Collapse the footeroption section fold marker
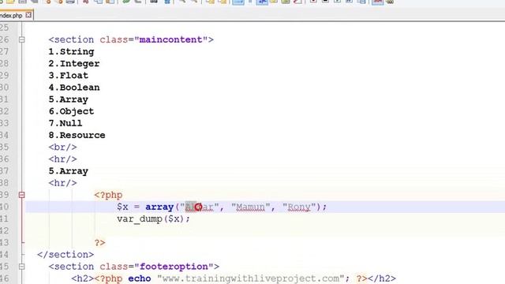Image resolution: width=505 pixels, height=284 pixels. coord(21,267)
